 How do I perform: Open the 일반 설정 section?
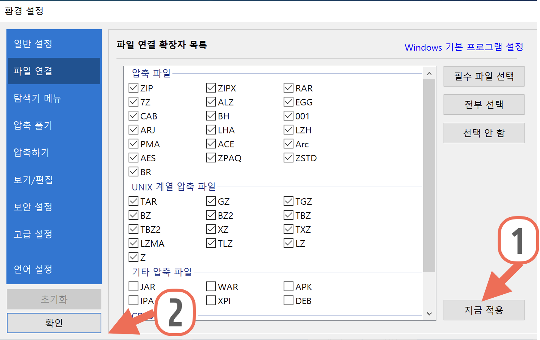(x=54, y=44)
